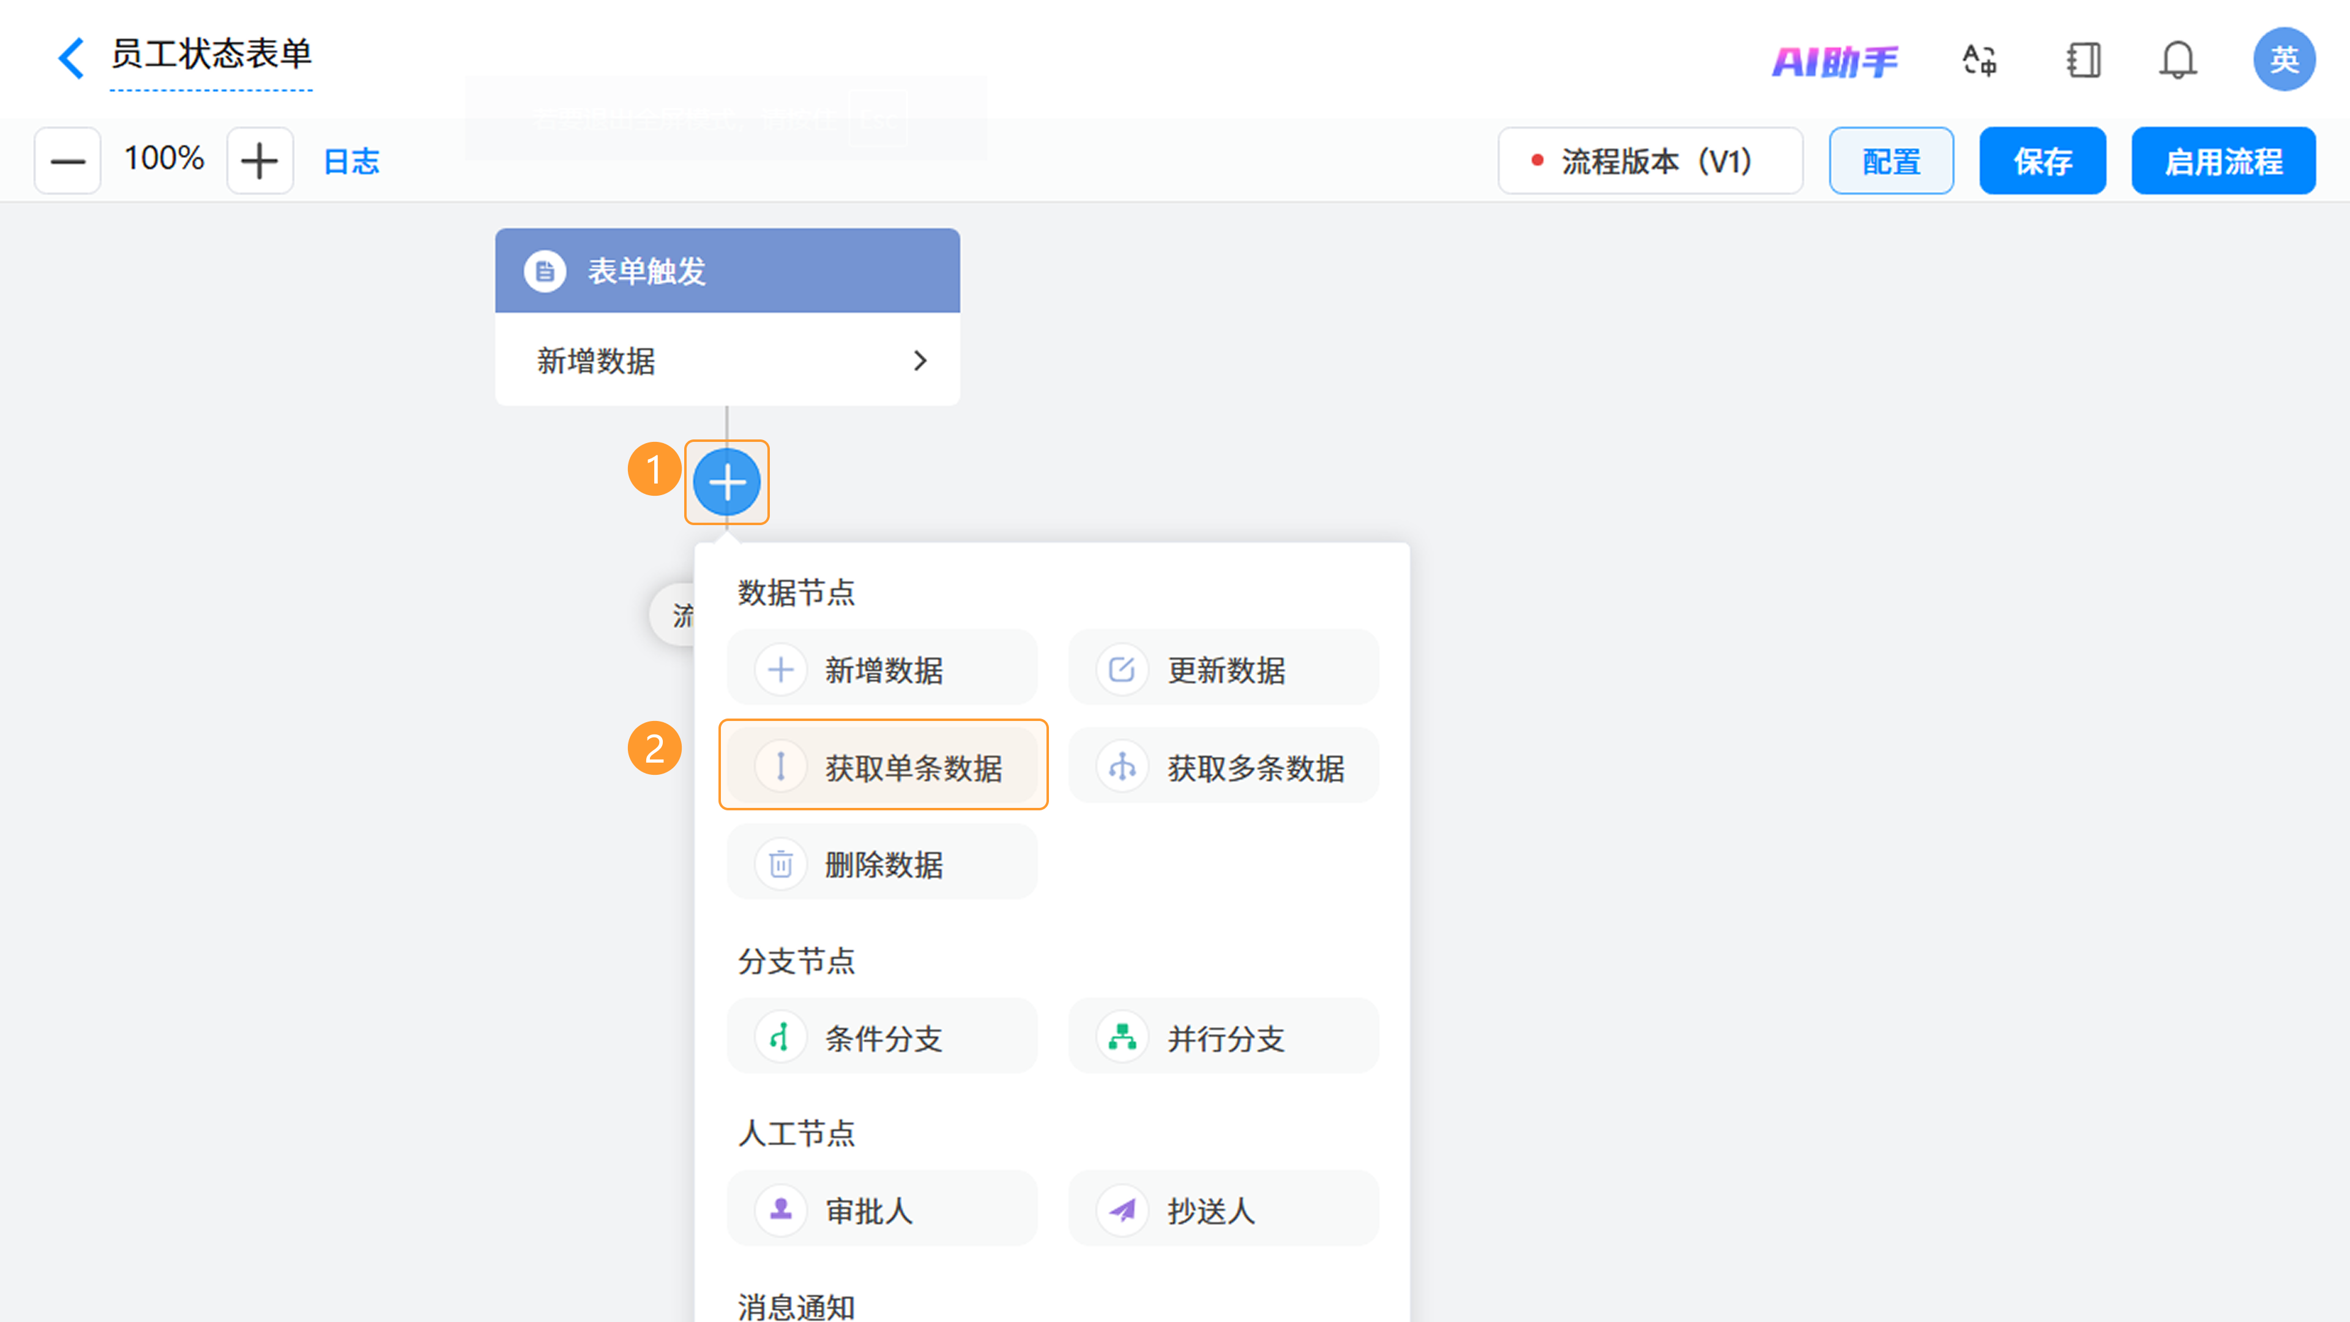
Task: Click the 保存 save button
Action: 2043,162
